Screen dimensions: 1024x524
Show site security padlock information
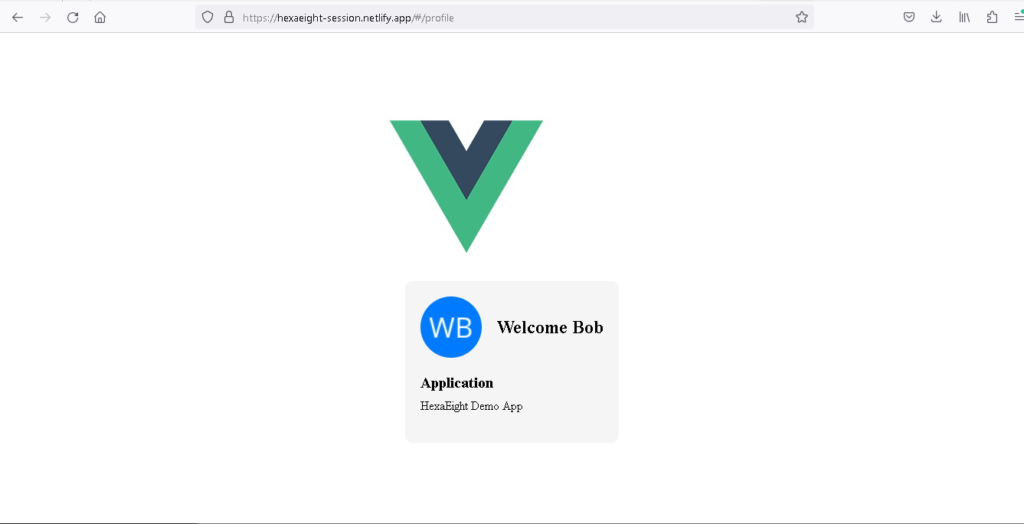(228, 18)
